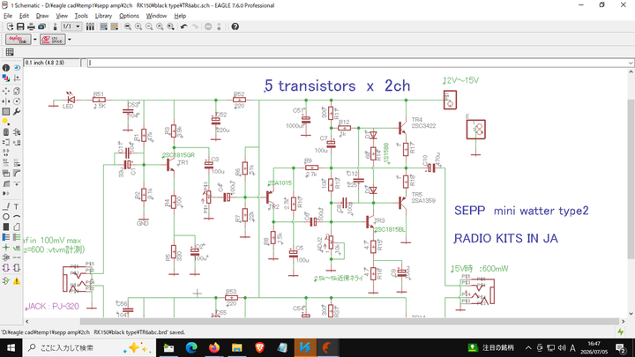Click the Zoom In magnifier icon
635x357 pixels.
tap(138, 26)
